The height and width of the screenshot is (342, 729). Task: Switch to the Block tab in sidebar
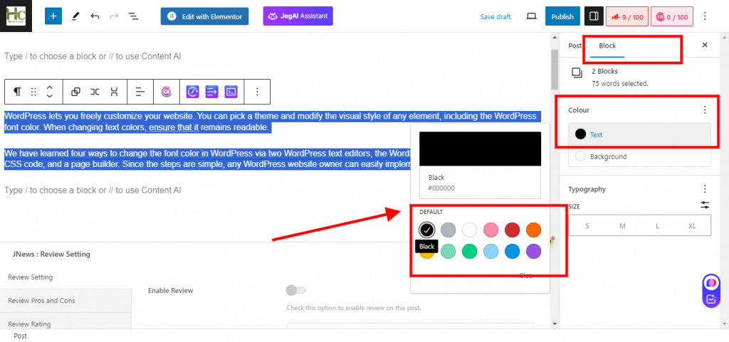click(x=607, y=46)
